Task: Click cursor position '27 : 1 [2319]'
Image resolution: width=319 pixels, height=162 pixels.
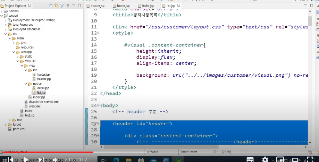Action: (221, 152)
